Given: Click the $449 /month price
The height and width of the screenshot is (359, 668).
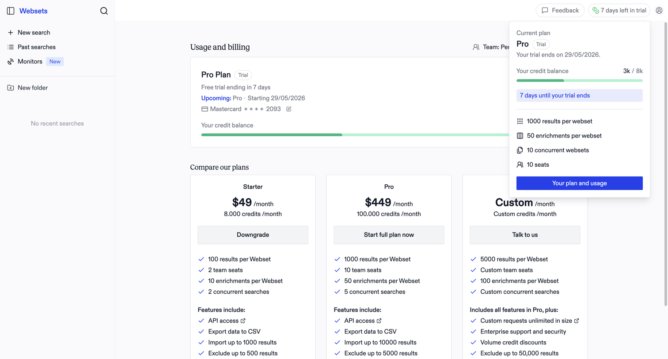Looking at the screenshot, I should pyautogui.click(x=389, y=203).
